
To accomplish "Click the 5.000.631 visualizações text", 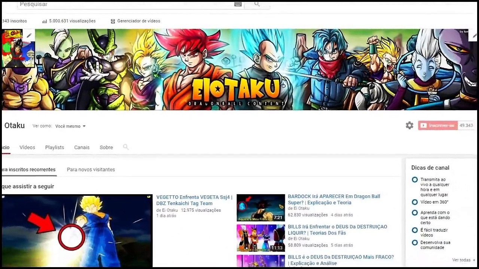I will [x=72, y=21].
